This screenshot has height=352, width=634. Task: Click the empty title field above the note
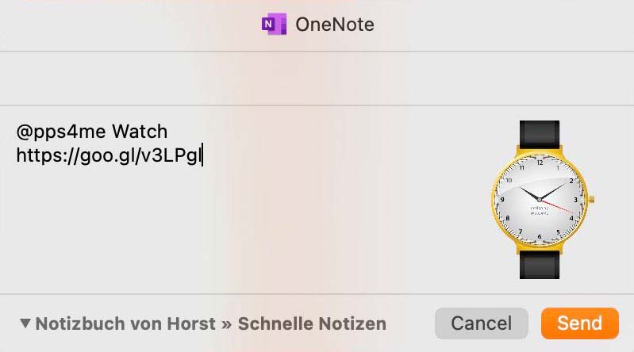[317, 78]
